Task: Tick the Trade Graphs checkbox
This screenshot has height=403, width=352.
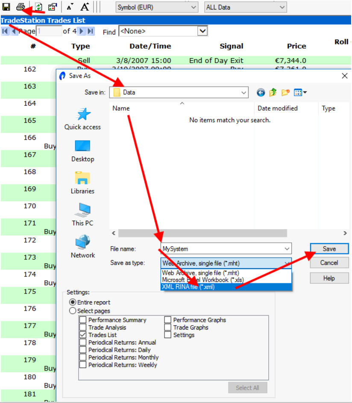Action: tap(168, 327)
